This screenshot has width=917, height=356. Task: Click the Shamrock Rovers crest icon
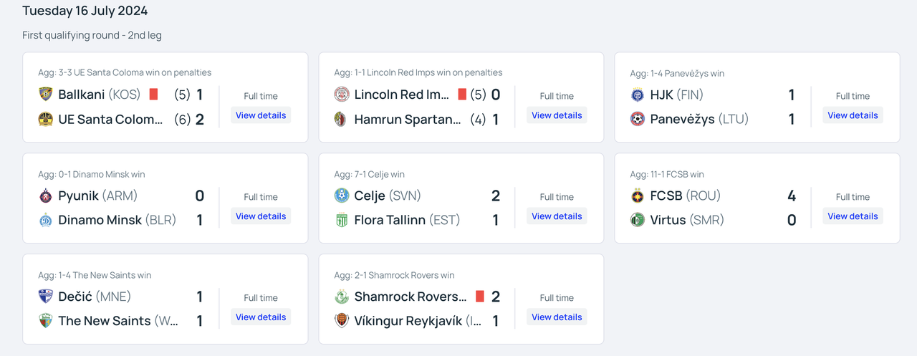342,297
